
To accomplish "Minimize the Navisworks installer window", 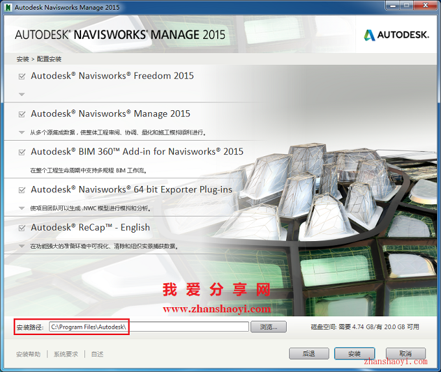I will pos(392,5).
